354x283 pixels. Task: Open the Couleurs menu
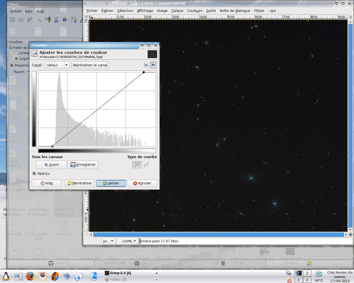point(194,11)
